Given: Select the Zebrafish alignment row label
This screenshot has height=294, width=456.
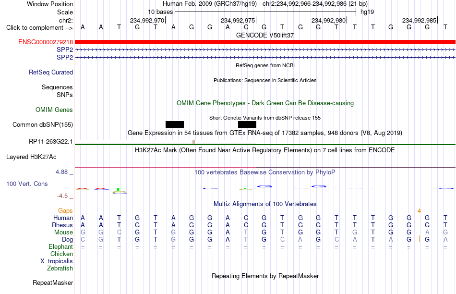Looking at the screenshot, I should [60, 268].
